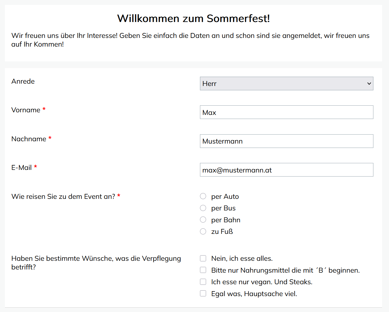389x312 pixels.
Task: Select the 'per Auto' radio button
Action: point(203,197)
